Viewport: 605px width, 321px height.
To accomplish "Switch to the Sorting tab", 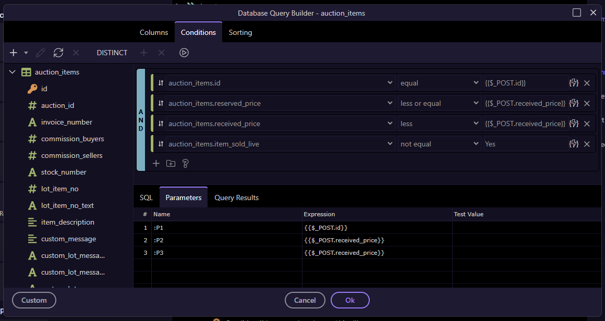I will [x=240, y=32].
